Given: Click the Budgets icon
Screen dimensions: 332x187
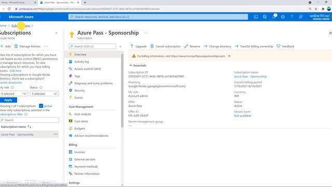Looking at the screenshot, I should tap(71, 128).
